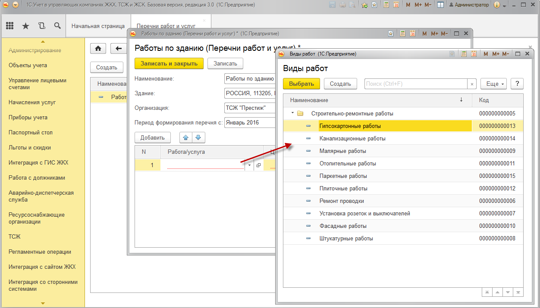540x308 pixels.
Task: Open Работа/услуга cell dropdown arrow
Action: 249,165
